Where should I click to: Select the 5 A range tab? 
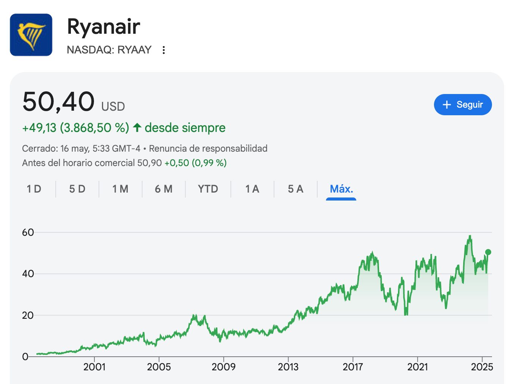(x=296, y=189)
